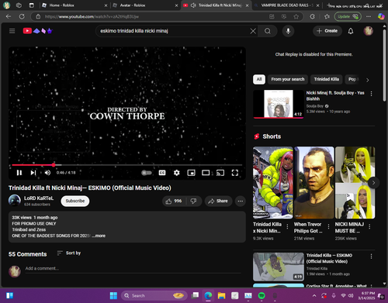Dislike the ESKIMO video
The height and width of the screenshot is (303, 388).
click(x=193, y=201)
